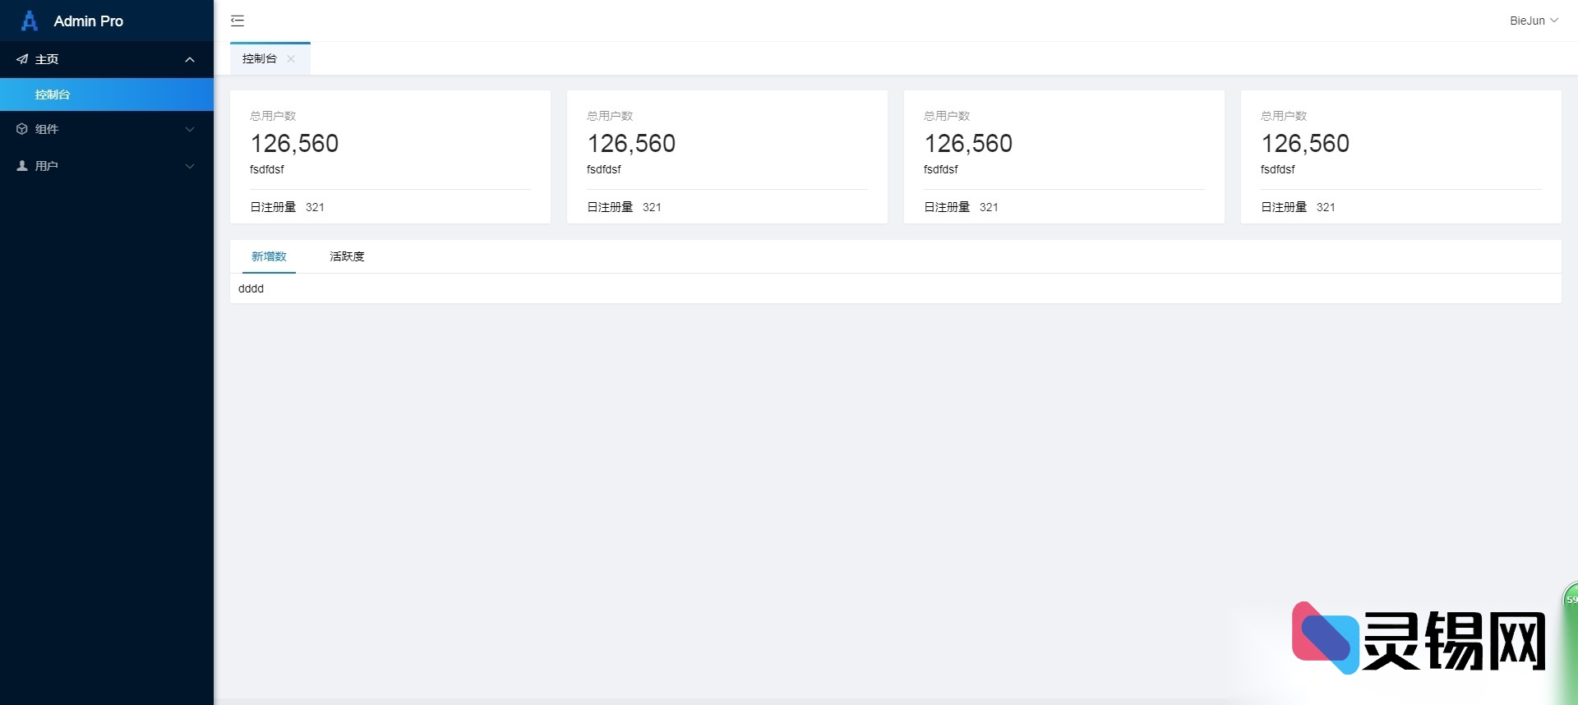This screenshot has height=705, width=1578.
Task: Select 控制台 in the sidebar
Action: (x=53, y=94)
